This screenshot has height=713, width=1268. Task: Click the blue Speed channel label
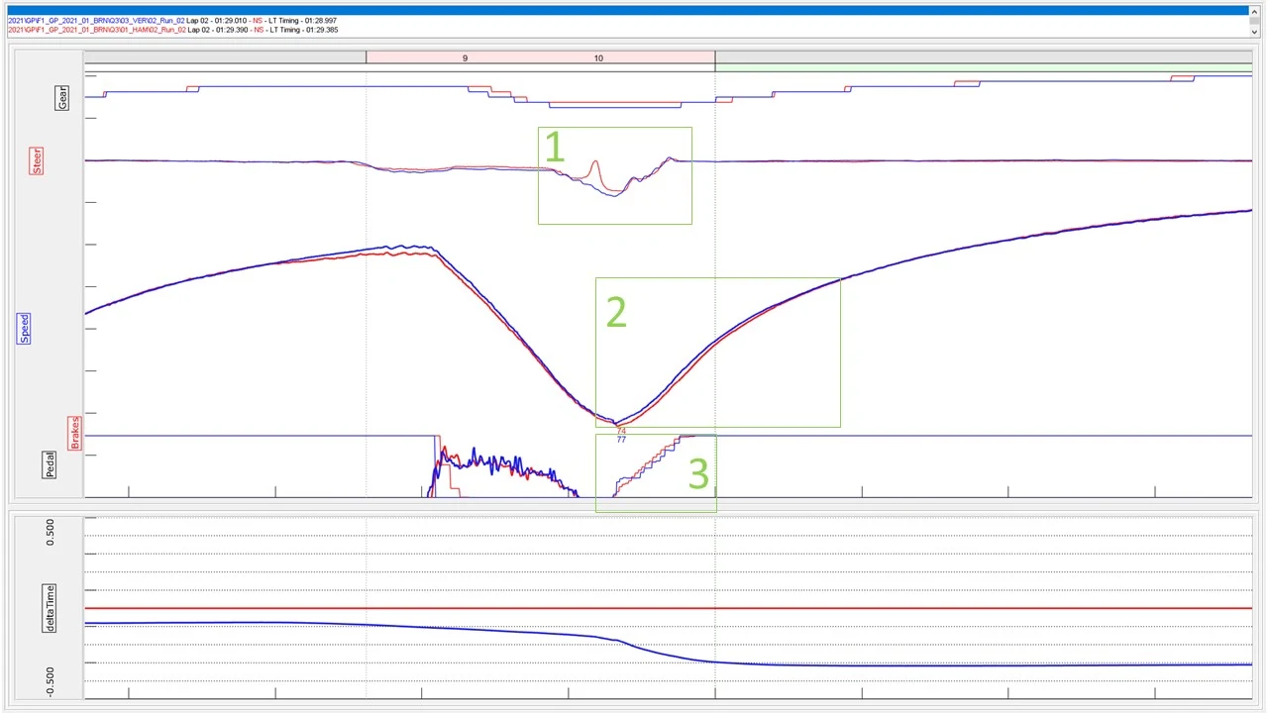click(25, 328)
